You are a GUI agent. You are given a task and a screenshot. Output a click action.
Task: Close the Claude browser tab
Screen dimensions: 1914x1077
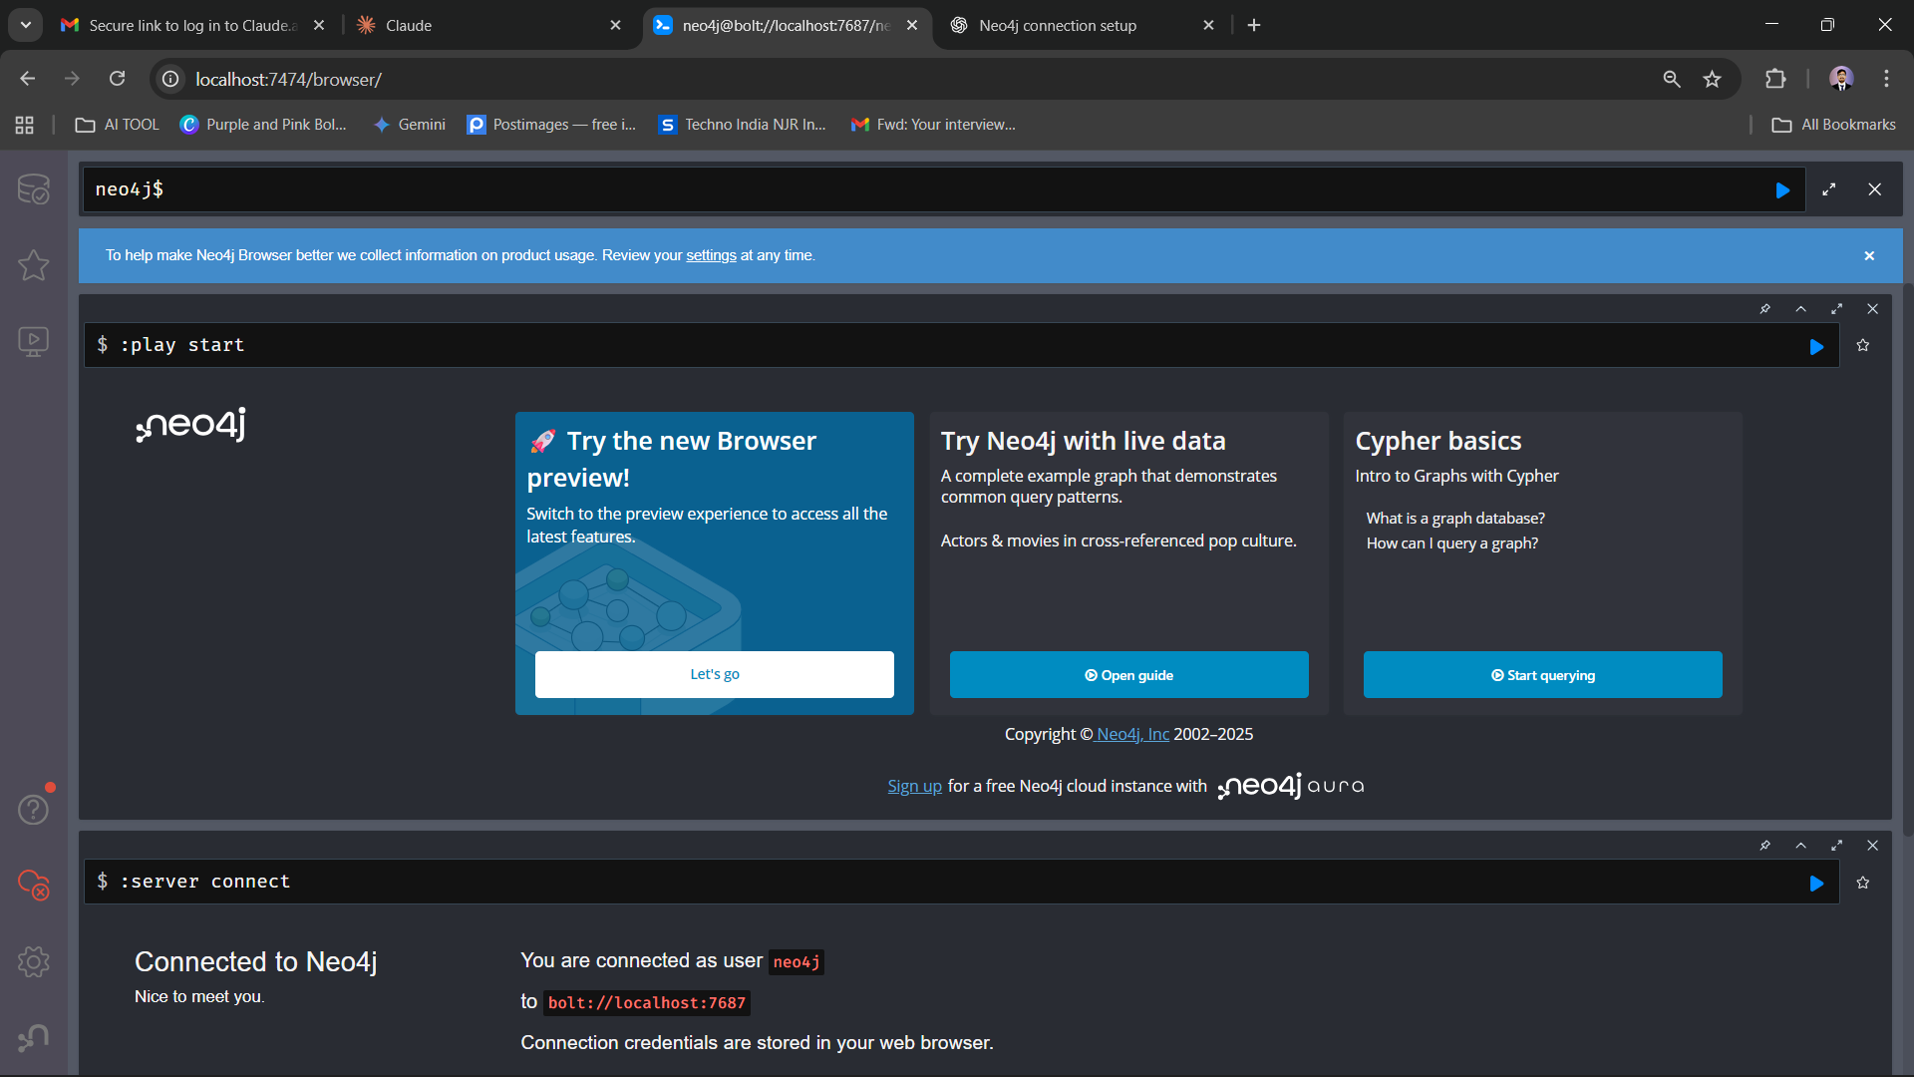(615, 25)
